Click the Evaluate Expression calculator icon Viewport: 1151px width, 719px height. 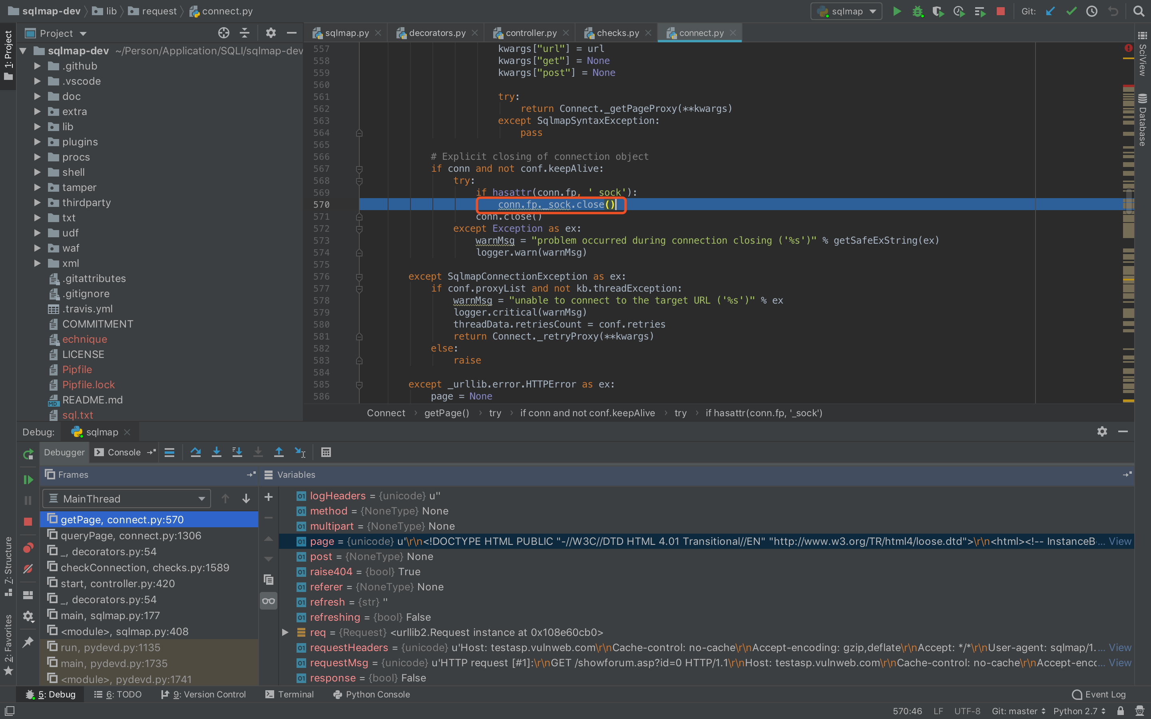point(326,452)
